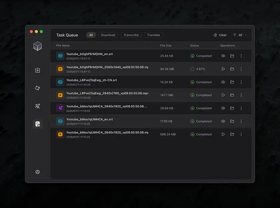Open folder for Youtube_bOghP6rMQVM_en.srt
Screen dimensions: 280x208
(x=232, y=56)
